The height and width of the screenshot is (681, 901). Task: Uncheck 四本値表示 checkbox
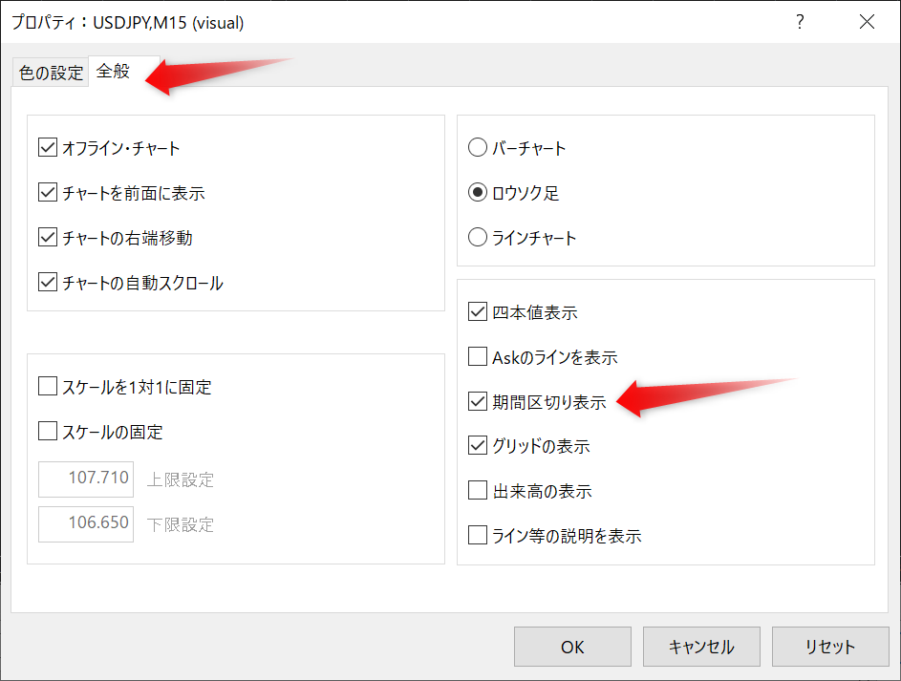478,311
